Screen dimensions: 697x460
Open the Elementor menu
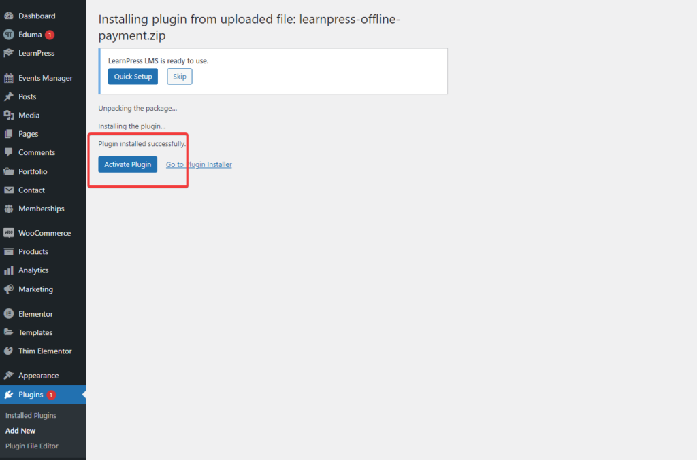tap(35, 313)
